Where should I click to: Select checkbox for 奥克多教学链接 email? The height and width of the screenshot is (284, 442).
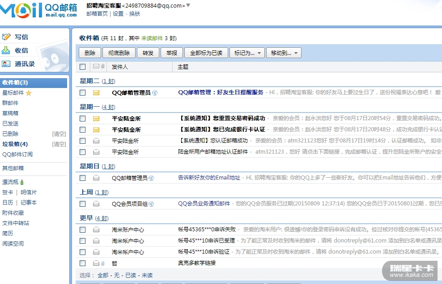82,263
